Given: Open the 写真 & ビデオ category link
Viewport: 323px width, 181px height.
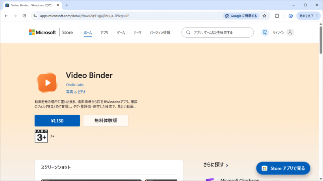Looking at the screenshot, I should point(76,92).
